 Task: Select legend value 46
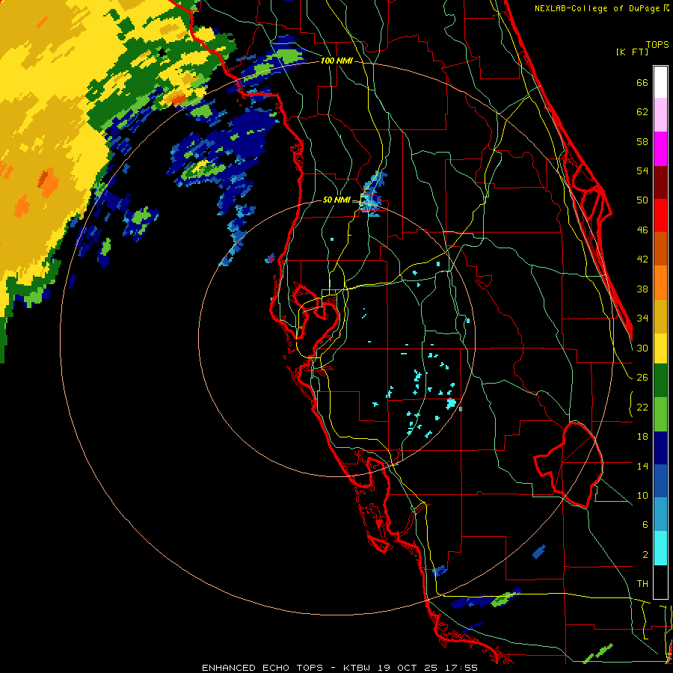[642, 230]
